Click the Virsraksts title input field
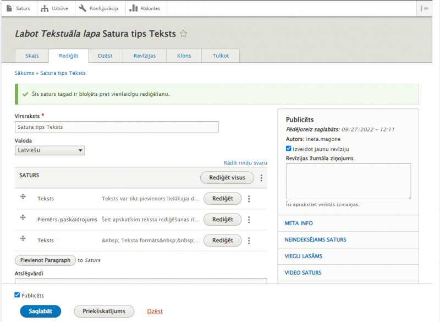This screenshot has height=322, width=440. click(x=117, y=127)
